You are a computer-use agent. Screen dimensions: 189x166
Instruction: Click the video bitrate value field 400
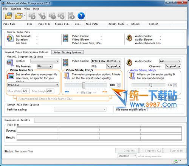tap(113, 85)
